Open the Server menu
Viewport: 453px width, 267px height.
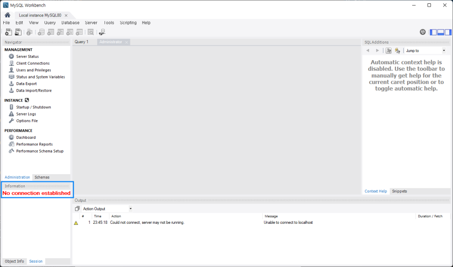coord(91,23)
